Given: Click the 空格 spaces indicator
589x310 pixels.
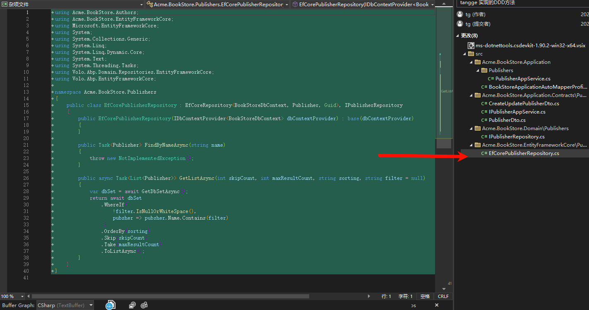Looking at the screenshot, I should 425,296.
